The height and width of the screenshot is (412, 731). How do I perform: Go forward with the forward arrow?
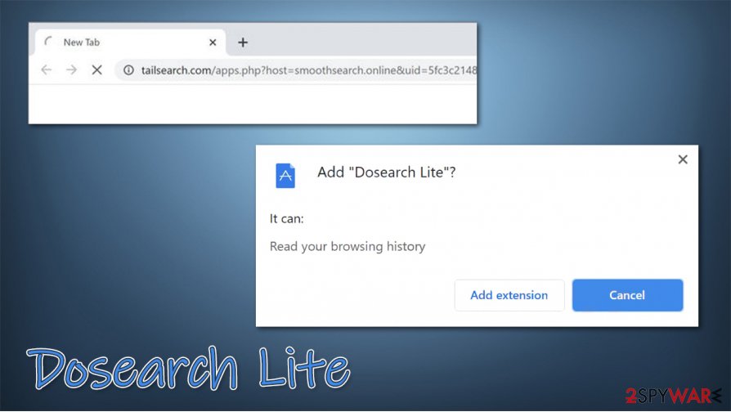[x=71, y=70]
